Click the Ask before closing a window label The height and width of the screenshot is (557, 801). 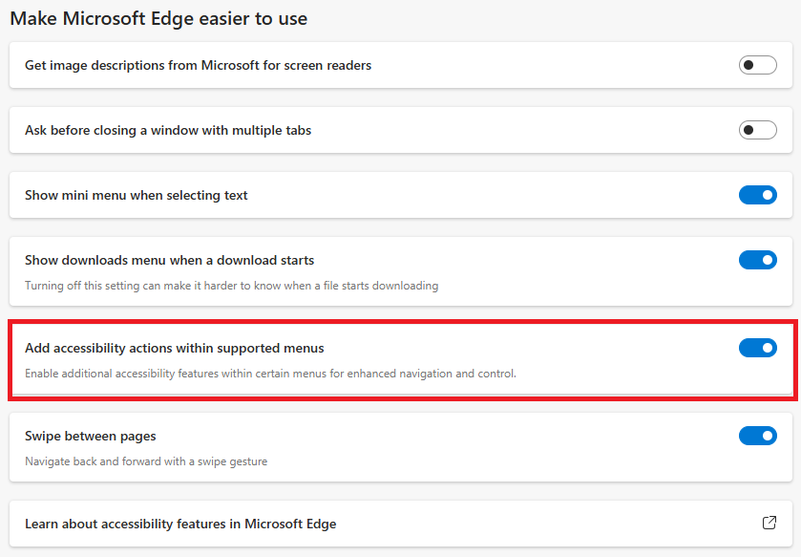pyautogui.click(x=168, y=130)
